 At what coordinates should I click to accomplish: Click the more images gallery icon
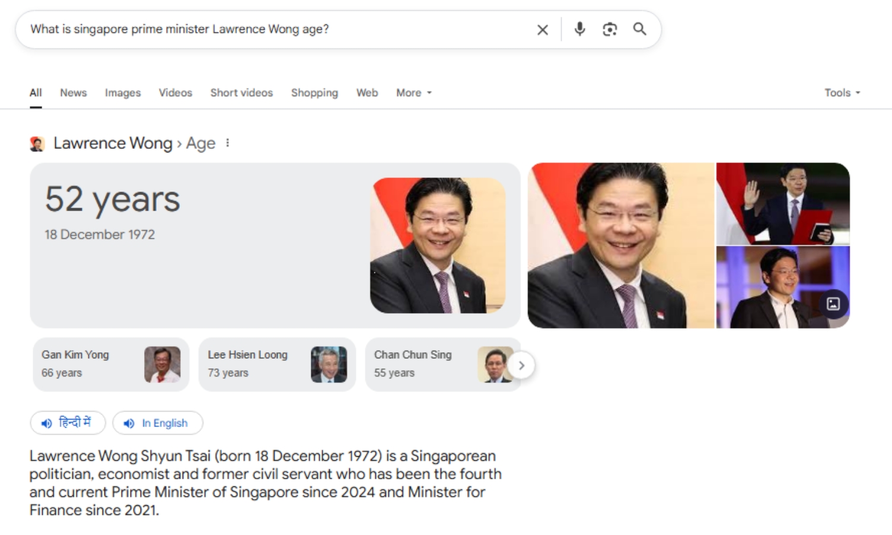pos(833,304)
